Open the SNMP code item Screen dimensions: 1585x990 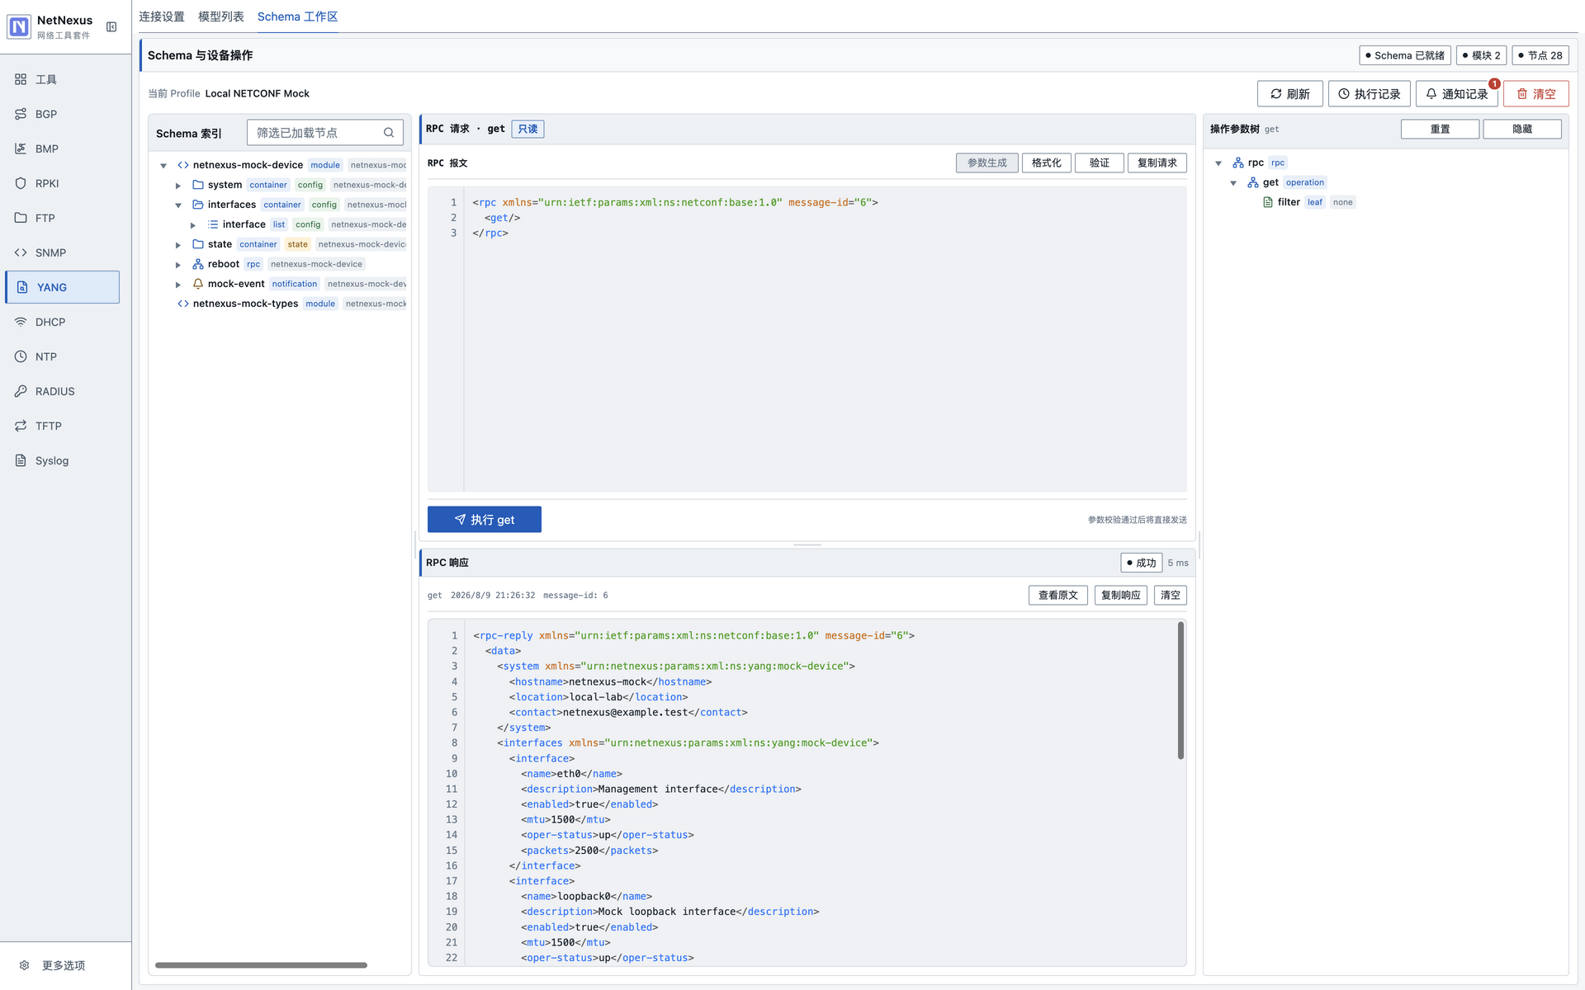click(62, 252)
